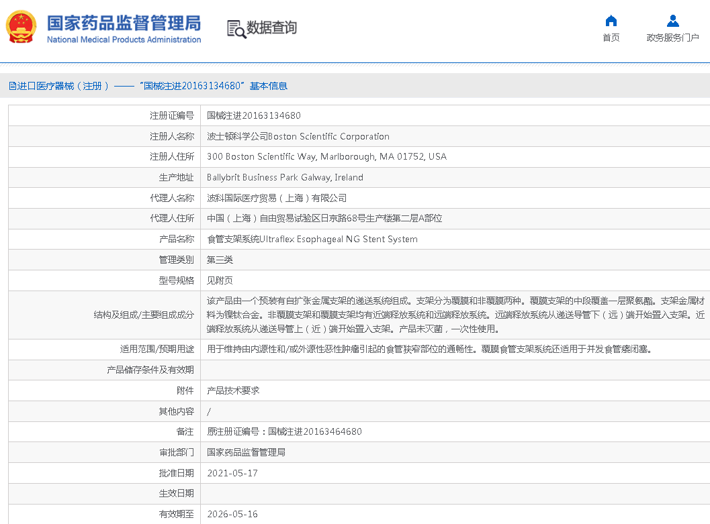Select the Boston Scientific Corporation registrant name
Image resolution: width=710 pixels, height=524 pixels.
point(298,137)
